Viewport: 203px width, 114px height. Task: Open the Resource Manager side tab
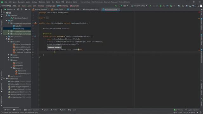1,28
